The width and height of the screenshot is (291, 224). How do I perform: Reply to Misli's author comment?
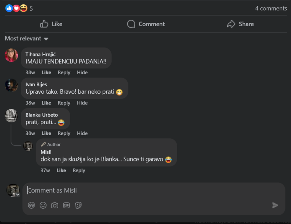(x=79, y=170)
